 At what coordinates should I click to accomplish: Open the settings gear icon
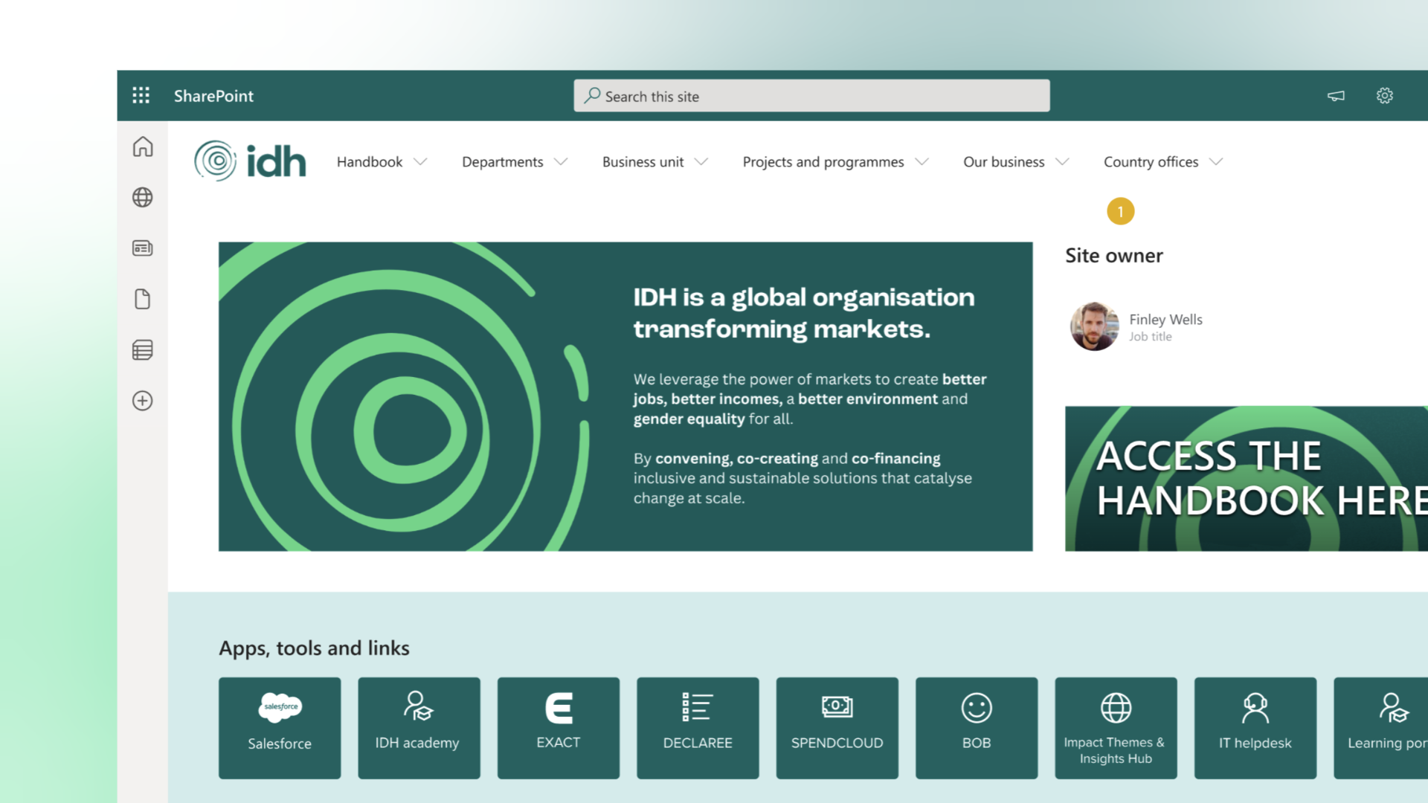[1384, 96]
